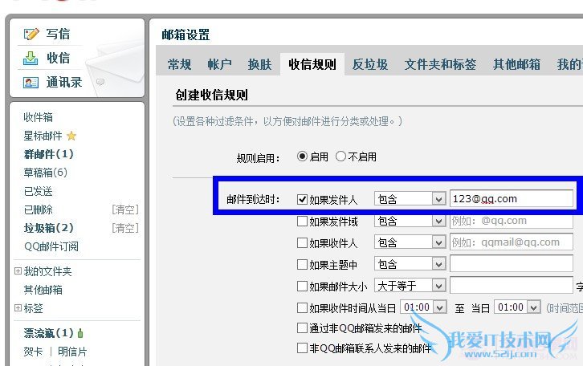
Task: Switch to the 常规 tab
Action: coord(179,64)
